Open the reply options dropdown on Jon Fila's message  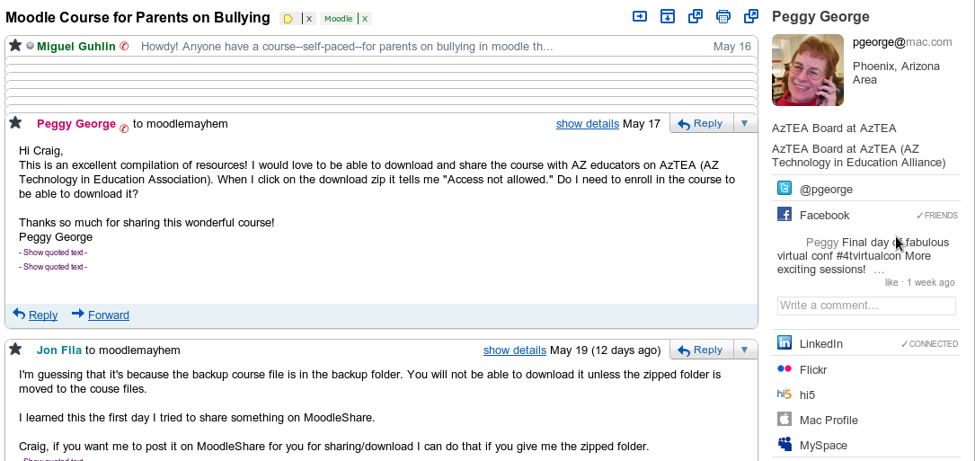(x=745, y=350)
